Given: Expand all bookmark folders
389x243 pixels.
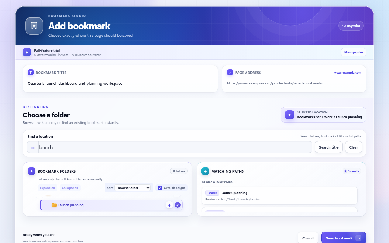Looking at the screenshot, I should tap(47, 188).
